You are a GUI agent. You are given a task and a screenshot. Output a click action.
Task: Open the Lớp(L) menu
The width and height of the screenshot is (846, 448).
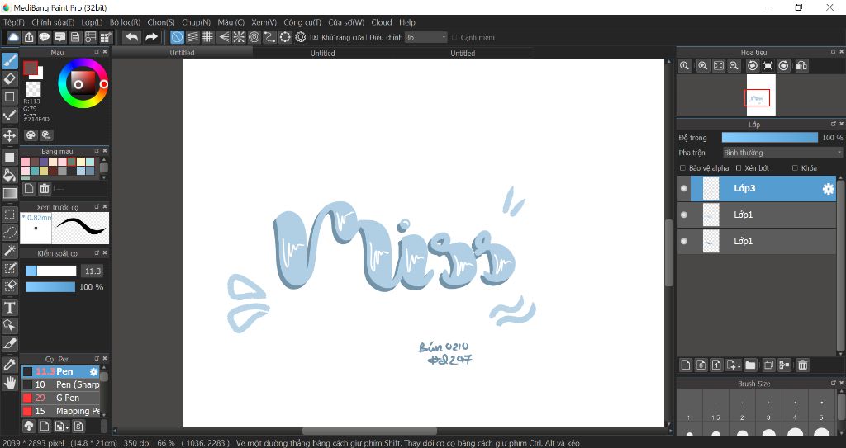[92, 22]
